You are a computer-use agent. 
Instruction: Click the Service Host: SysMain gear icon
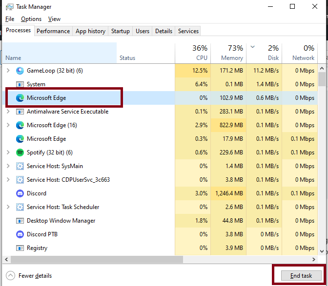click(20, 166)
